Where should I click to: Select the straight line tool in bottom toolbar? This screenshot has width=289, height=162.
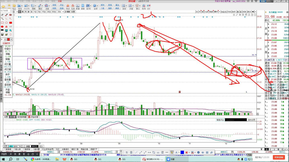point(136,152)
